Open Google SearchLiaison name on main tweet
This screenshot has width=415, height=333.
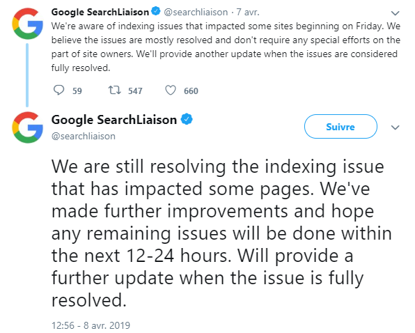pyautogui.click(x=114, y=120)
